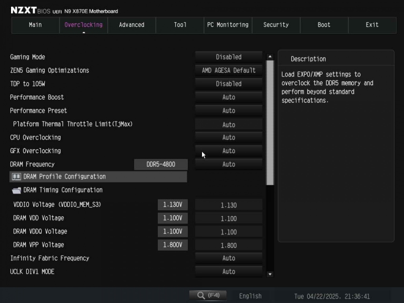
Task: Open GFX Overclocking Auto dropdown
Action: point(228,151)
